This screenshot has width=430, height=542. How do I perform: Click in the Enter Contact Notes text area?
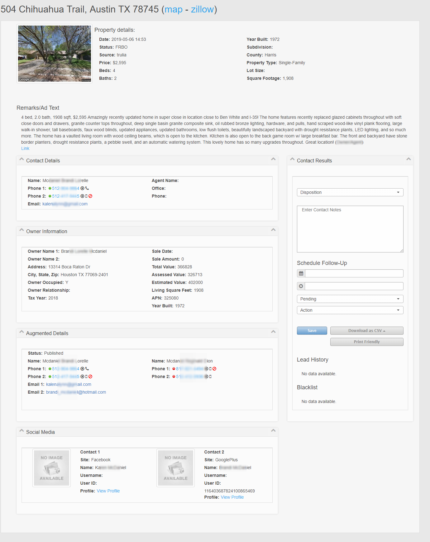point(350,229)
